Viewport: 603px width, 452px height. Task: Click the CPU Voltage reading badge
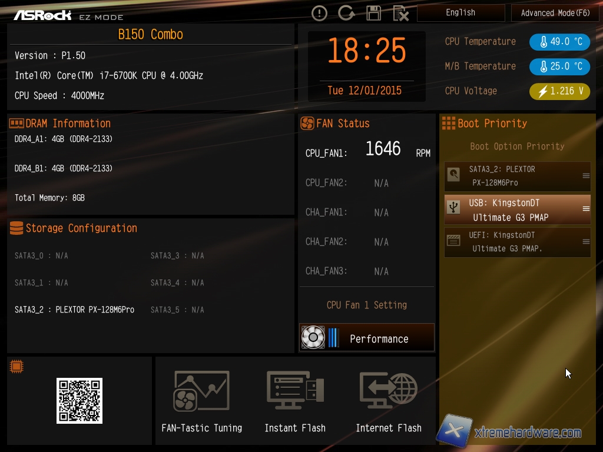[559, 91]
